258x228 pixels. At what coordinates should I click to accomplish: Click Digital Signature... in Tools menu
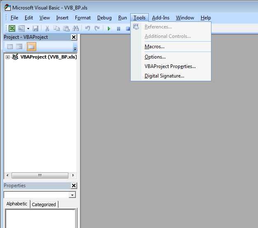tap(164, 76)
